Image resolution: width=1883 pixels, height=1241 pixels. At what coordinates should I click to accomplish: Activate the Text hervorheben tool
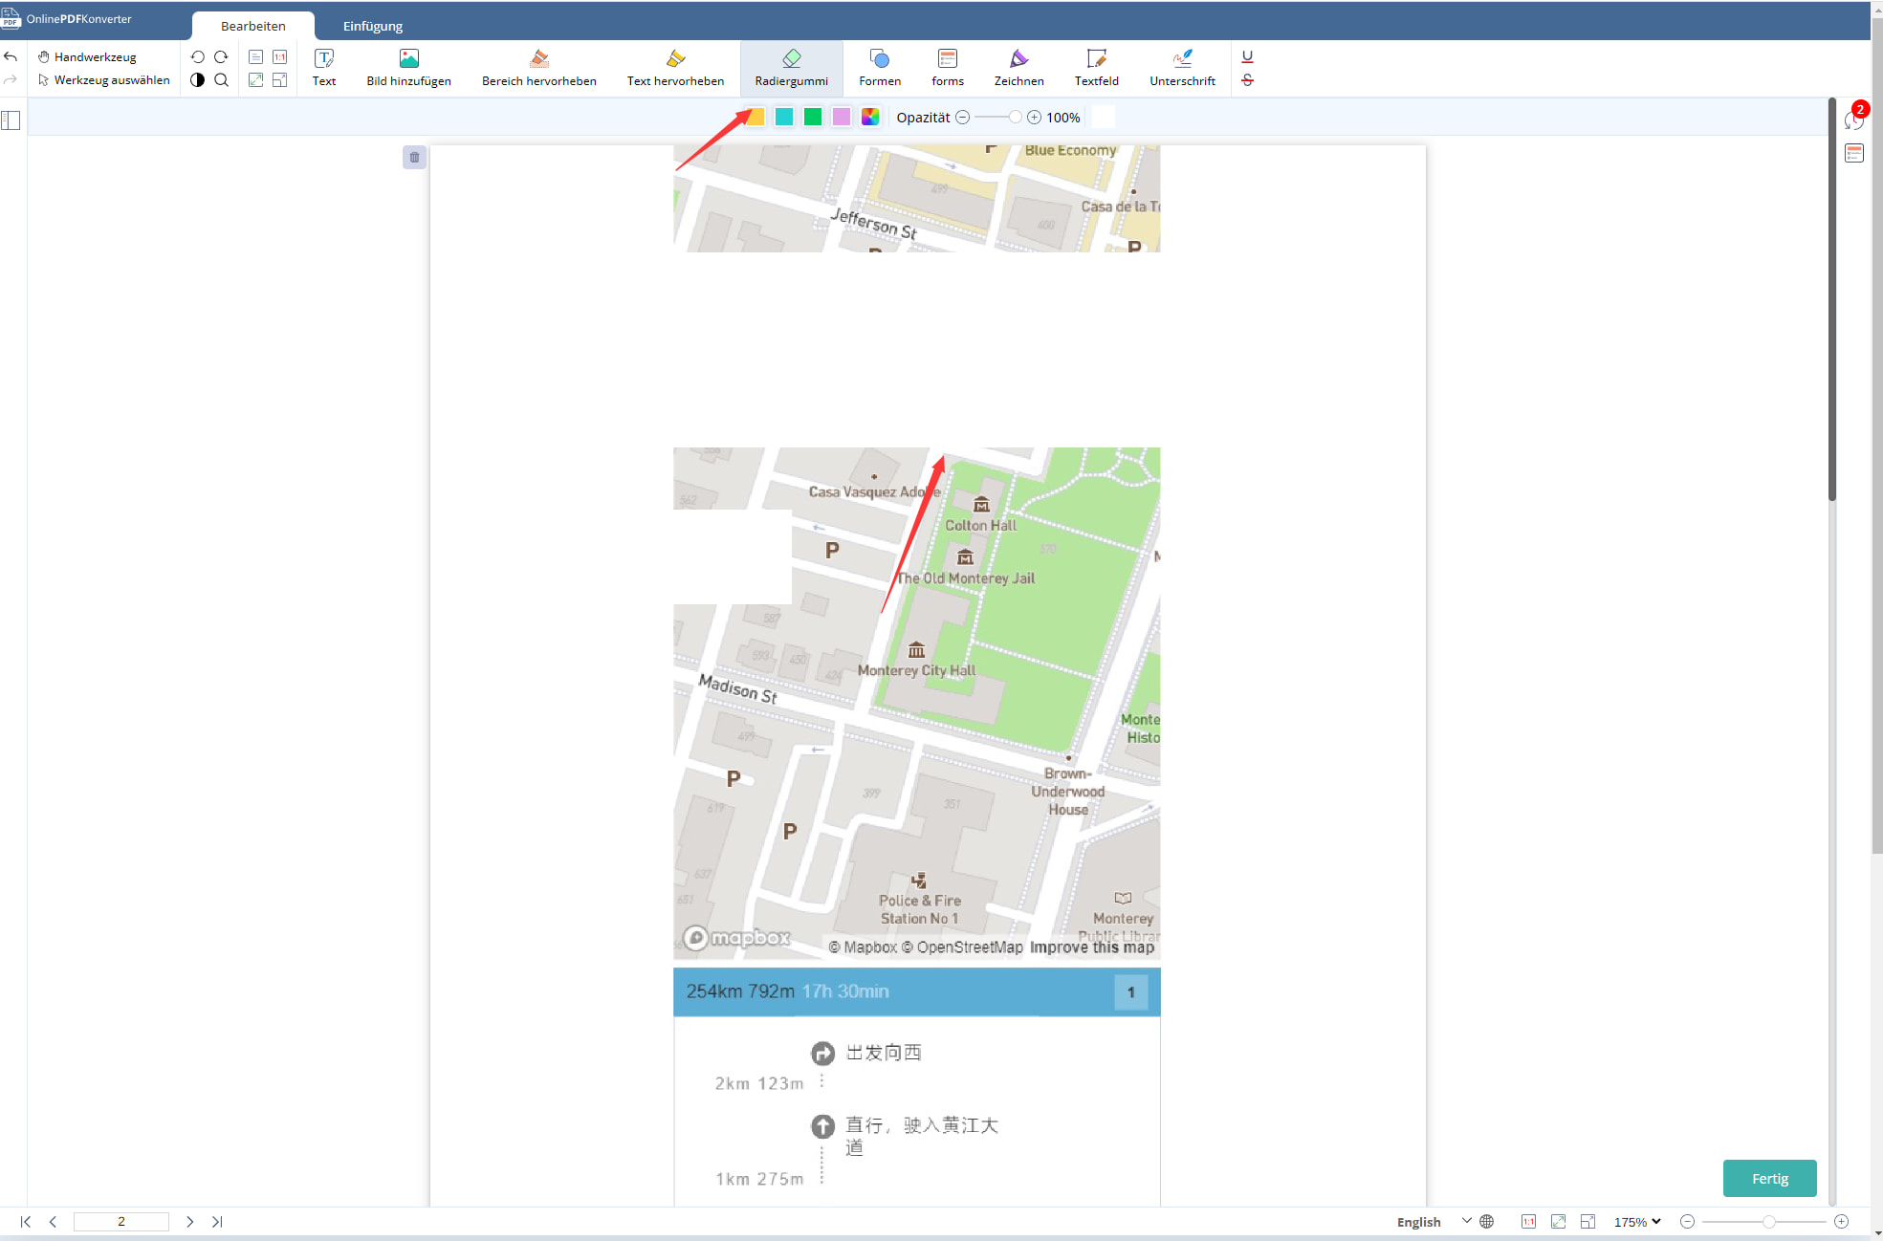pyautogui.click(x=675, y=67)
